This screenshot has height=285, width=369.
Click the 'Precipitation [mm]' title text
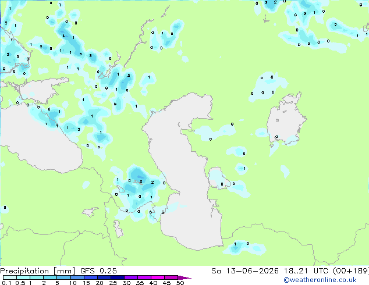coord(38,271)
